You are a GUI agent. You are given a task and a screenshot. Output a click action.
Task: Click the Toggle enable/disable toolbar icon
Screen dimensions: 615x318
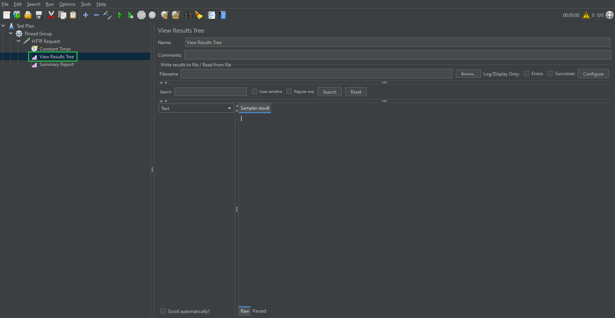tap(107, 15)
